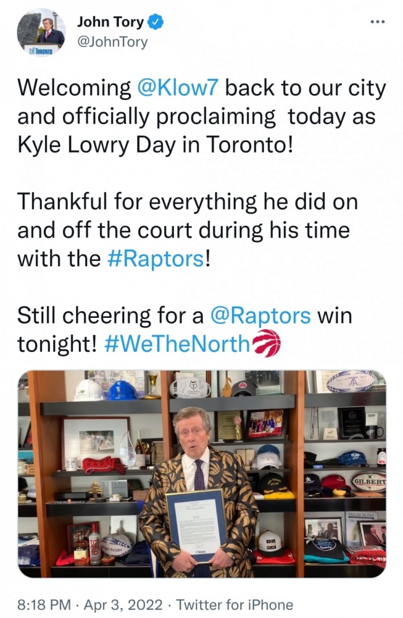The height and width of the screenshot is (618, 403).
Task: Click the @JohnTory handle
Action: click(x=113, y=41)
